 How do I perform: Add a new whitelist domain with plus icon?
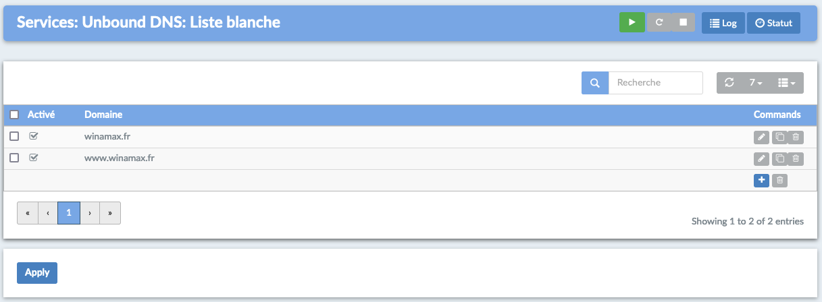[x=761, y=180]
